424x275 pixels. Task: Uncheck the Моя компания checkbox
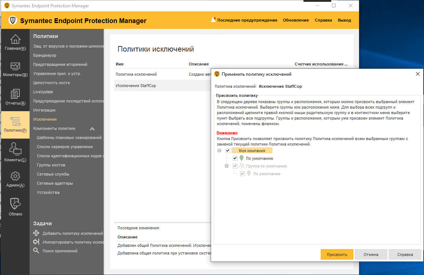click(x=228, y=150)
